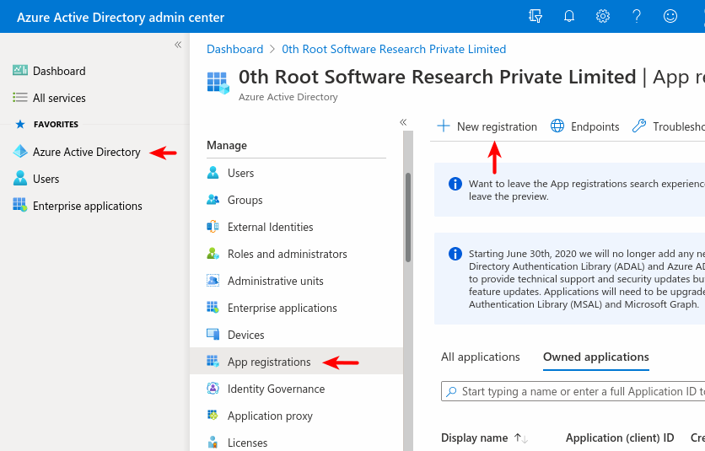Click the Dashboard breadcrumb link
Screen dimensions: 705x451
(234, 50)
